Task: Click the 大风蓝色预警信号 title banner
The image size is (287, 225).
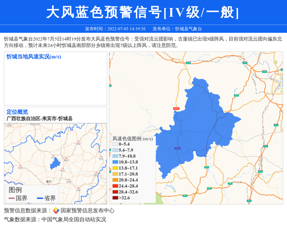Action: click(x=143, y=12)
